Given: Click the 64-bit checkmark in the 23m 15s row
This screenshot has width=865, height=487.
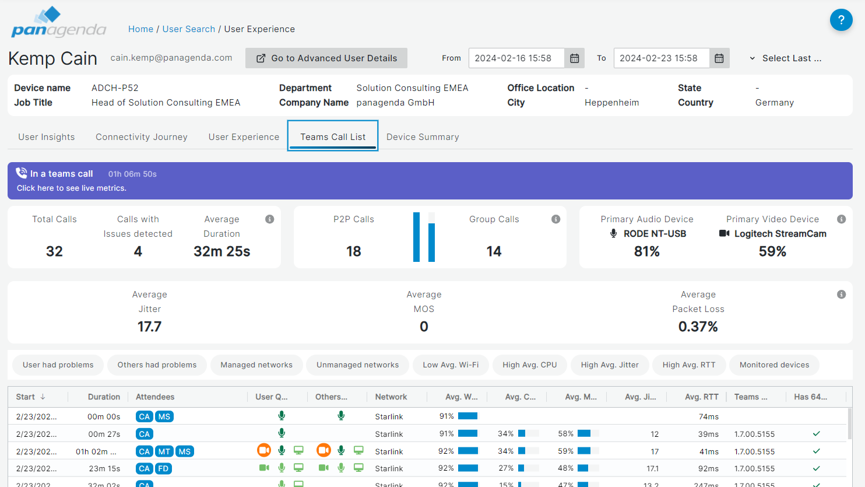Looking at the screenshot, I should click(817, 468).
